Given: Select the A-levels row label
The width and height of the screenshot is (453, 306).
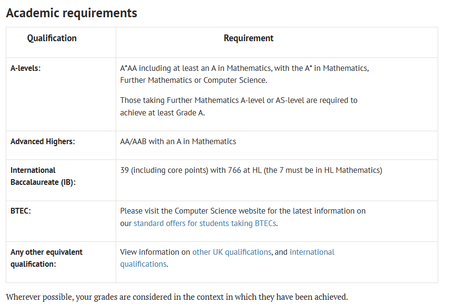Looking at the screenshot, I should pos(26,68).
